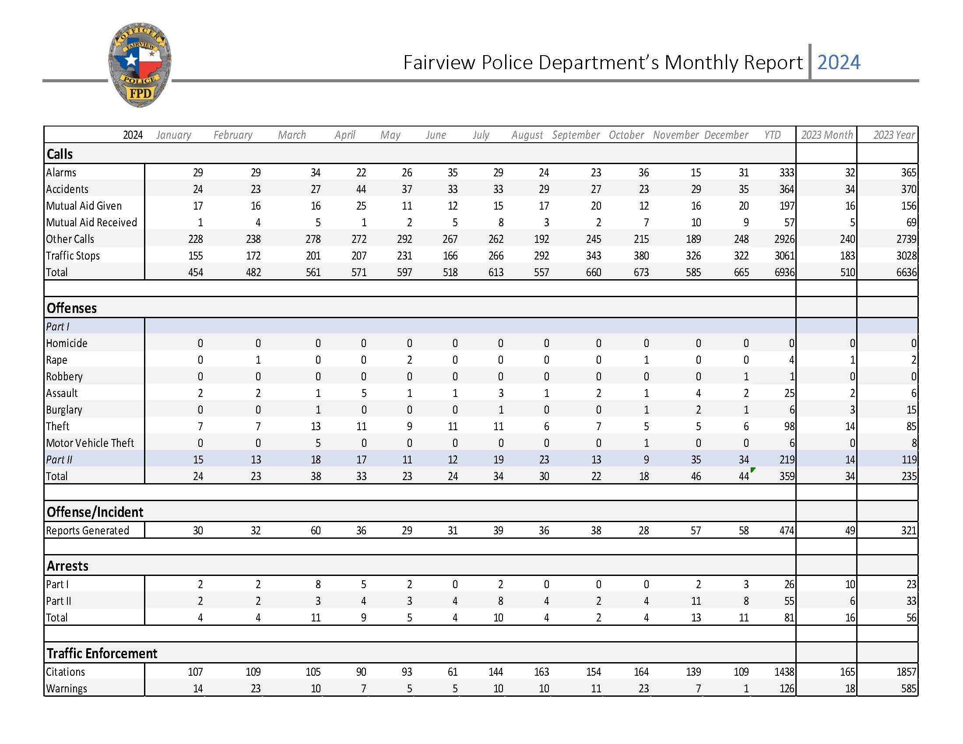Click the February column header

point(233,135)
